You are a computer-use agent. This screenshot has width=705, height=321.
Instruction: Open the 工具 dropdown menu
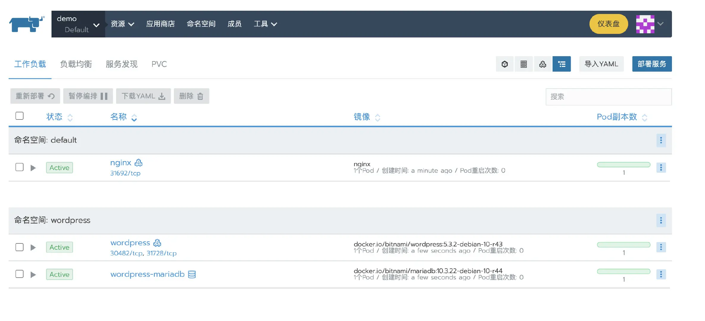265,24
